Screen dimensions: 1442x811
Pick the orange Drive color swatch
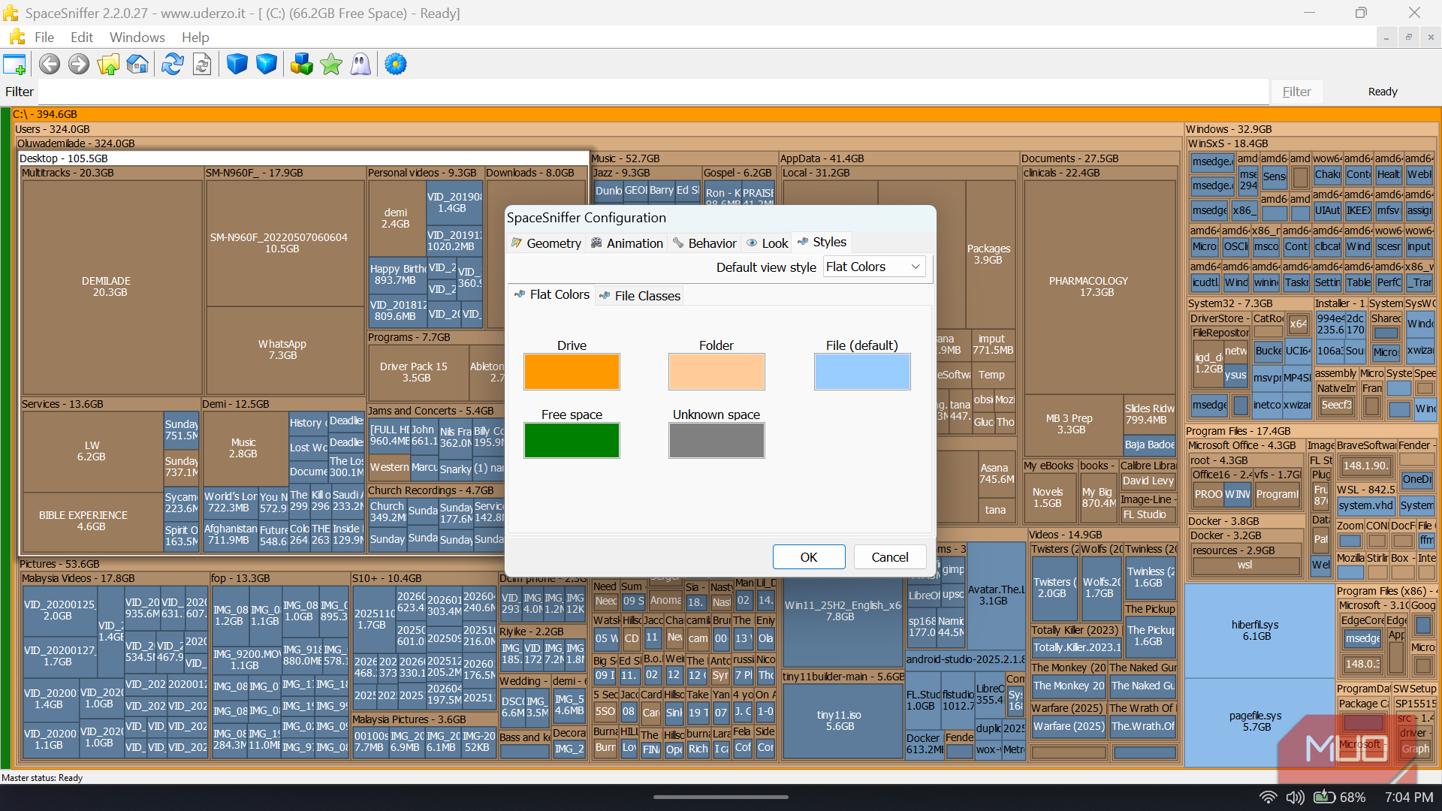click(572, 372)
